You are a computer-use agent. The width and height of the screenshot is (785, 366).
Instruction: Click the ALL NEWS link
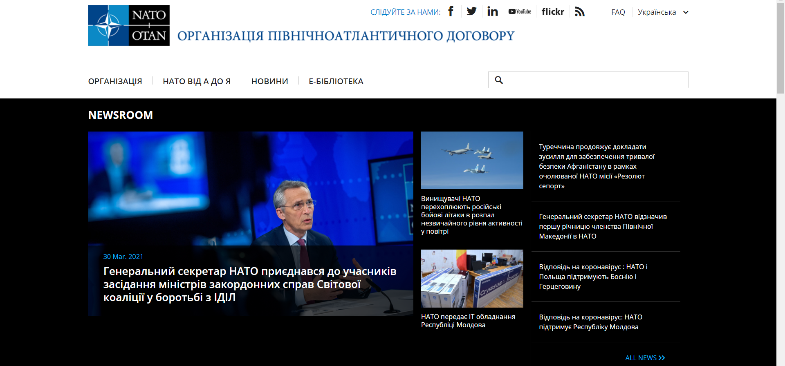(x=645, y=358)
